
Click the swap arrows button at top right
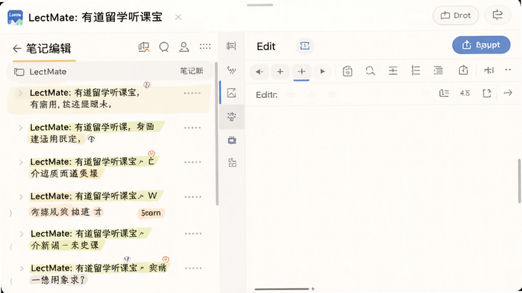pos(497,15)
